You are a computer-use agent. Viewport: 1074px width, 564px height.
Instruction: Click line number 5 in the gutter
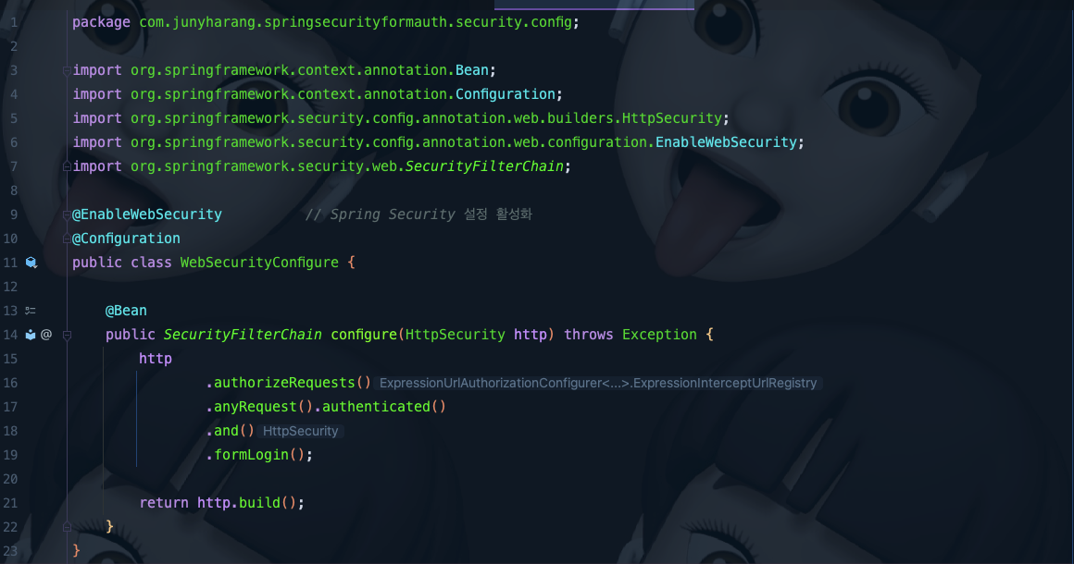coord(14,118)
